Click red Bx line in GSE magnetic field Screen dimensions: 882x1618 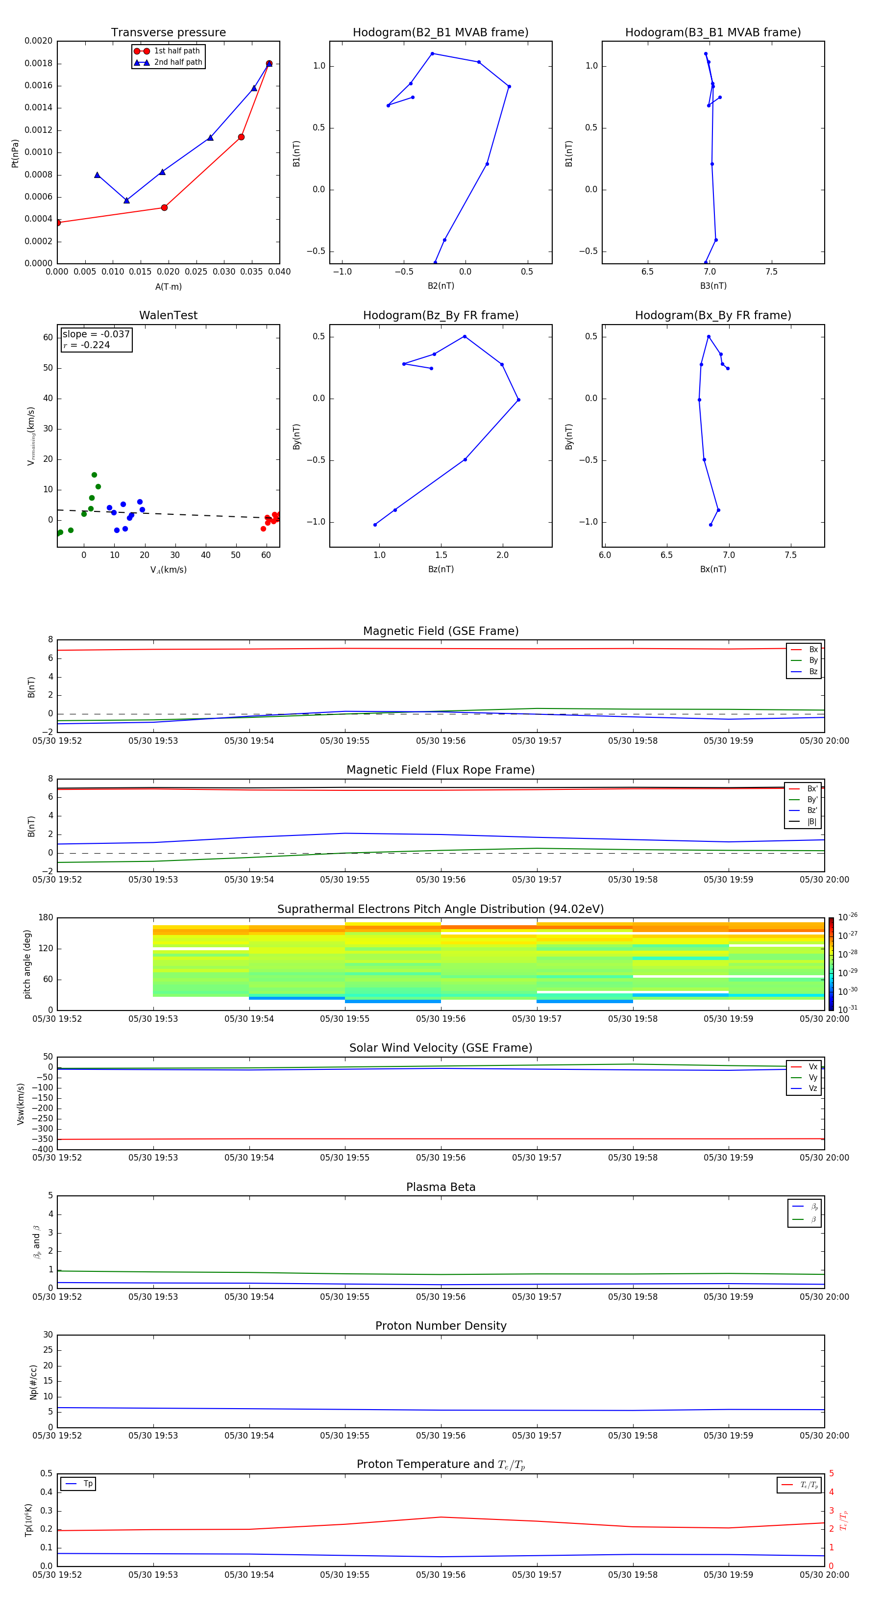(x=441, y=649)
